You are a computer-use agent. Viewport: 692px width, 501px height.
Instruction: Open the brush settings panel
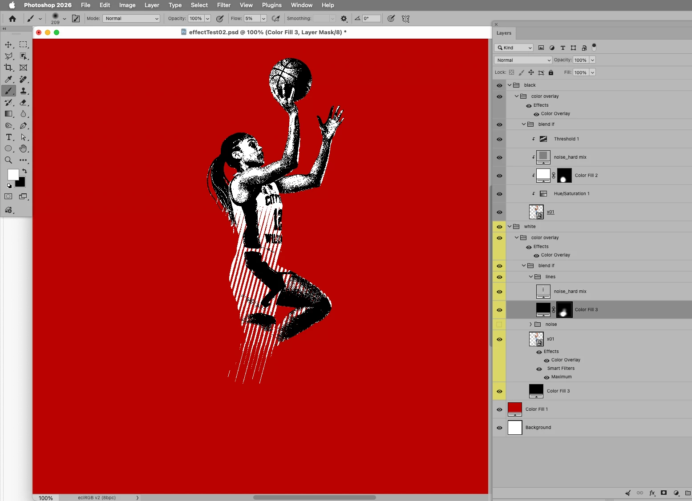click(x=76, y=19)
